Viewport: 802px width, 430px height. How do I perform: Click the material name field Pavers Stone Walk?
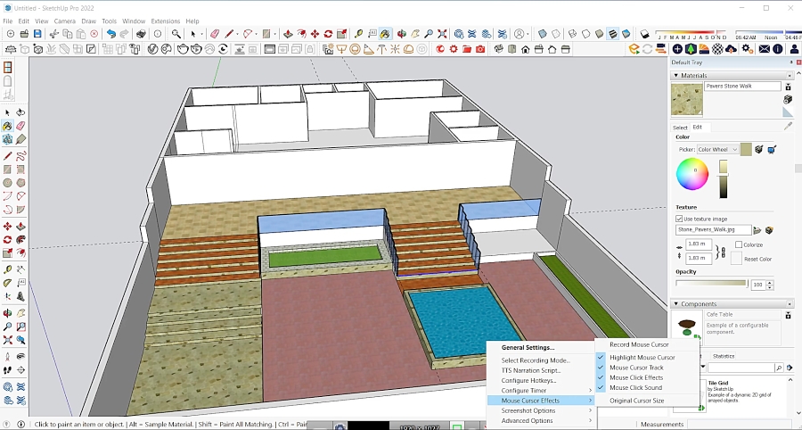(x=742, y=86)
